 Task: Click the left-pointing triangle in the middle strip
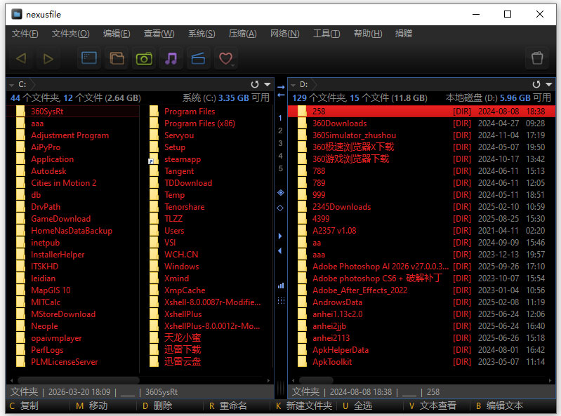point(279,251)
